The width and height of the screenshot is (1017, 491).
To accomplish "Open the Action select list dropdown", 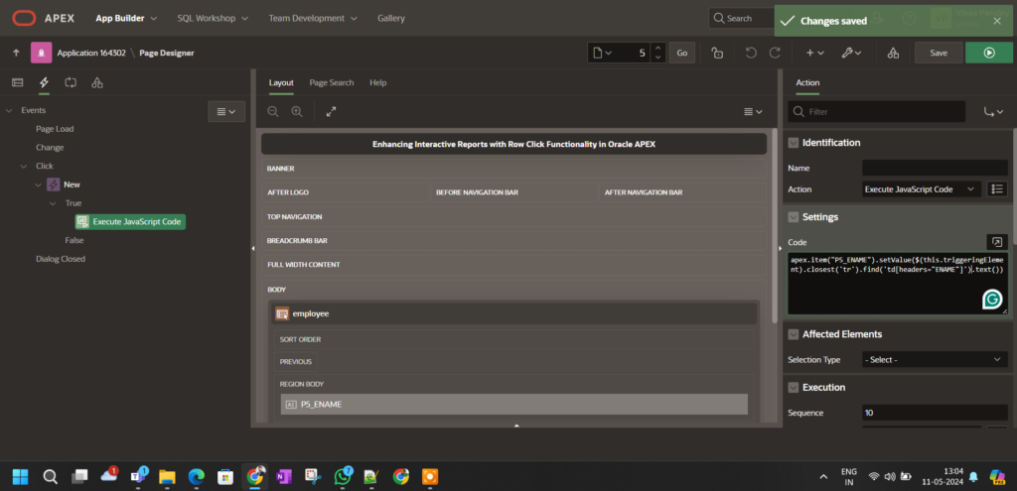I will (921, 188).
